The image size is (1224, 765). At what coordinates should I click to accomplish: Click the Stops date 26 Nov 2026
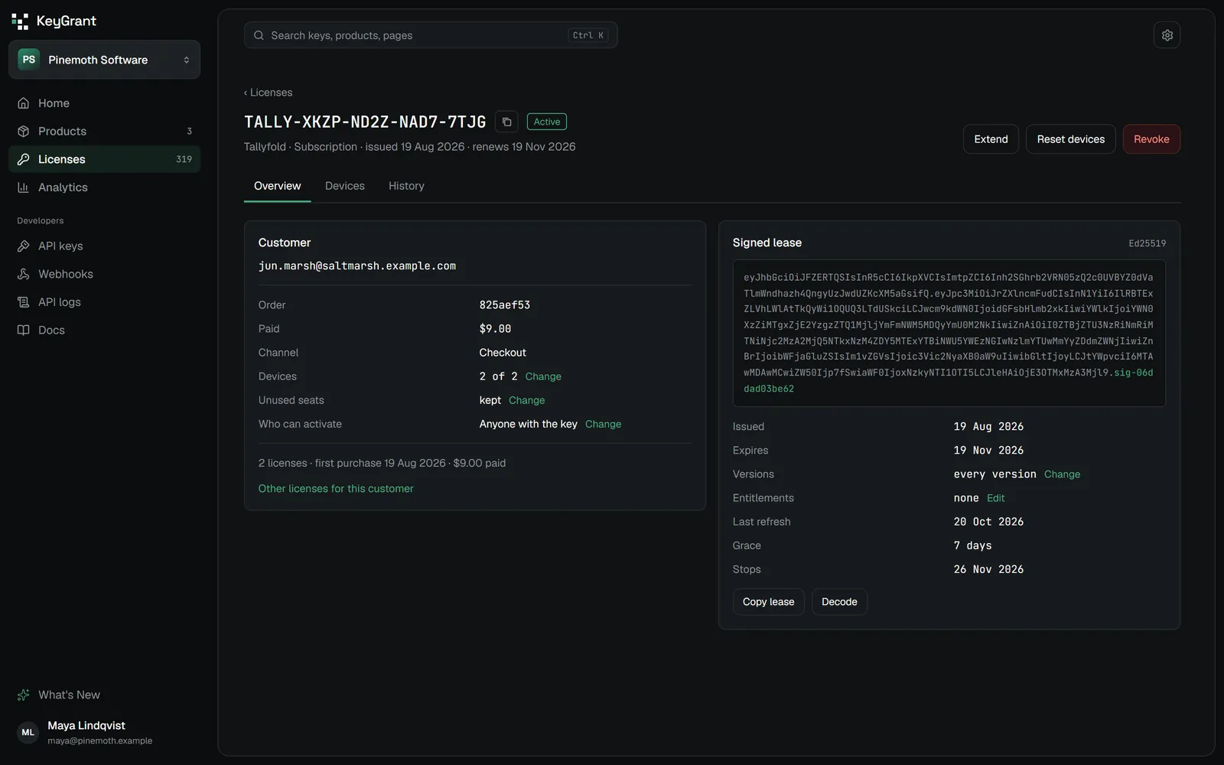pos(988,569)
